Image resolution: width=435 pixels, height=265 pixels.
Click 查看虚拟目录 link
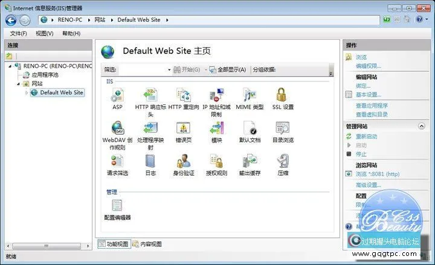tap(372, 115)
